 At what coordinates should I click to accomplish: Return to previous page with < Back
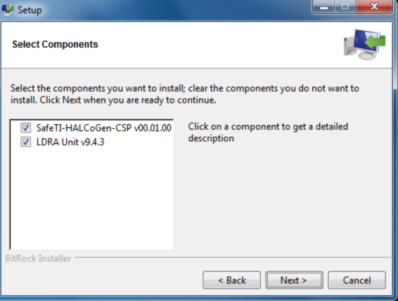[x=232, y=280]
